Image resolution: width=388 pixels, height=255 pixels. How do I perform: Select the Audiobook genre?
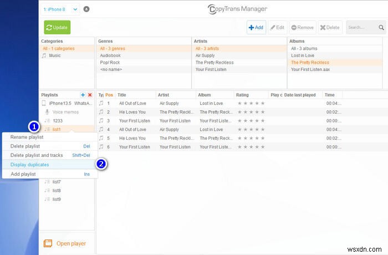point(144,55)
